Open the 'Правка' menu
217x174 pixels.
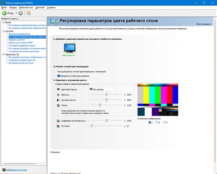click(x=13, y=7)
